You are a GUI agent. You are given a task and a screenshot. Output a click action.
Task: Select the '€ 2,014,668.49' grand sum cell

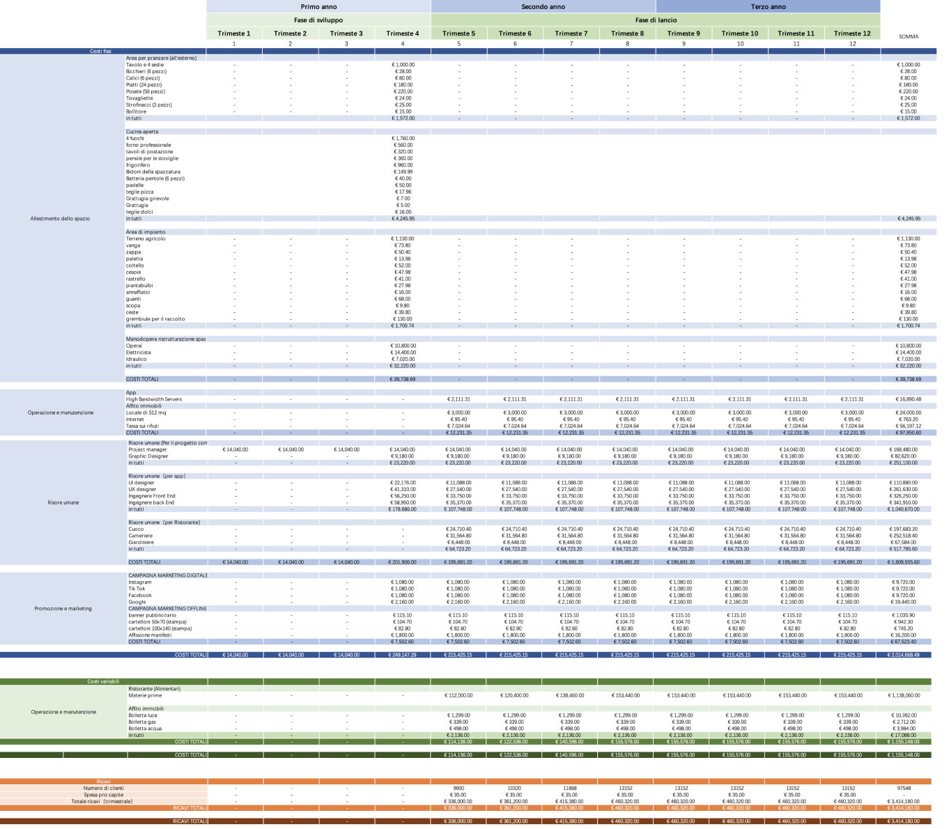click(x=905, y=655)
